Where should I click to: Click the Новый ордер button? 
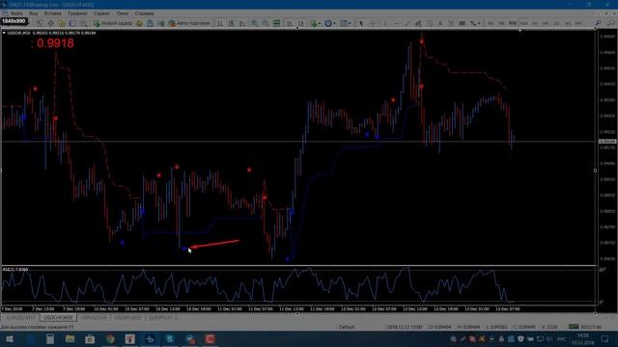click(113, 23)
